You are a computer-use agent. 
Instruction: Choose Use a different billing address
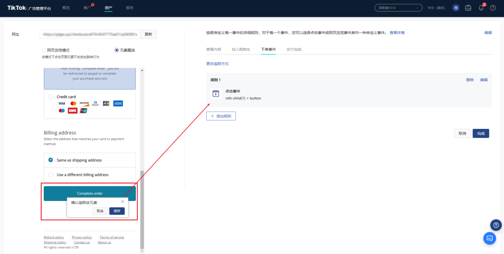pyautogui.click(x=51, y=174)
